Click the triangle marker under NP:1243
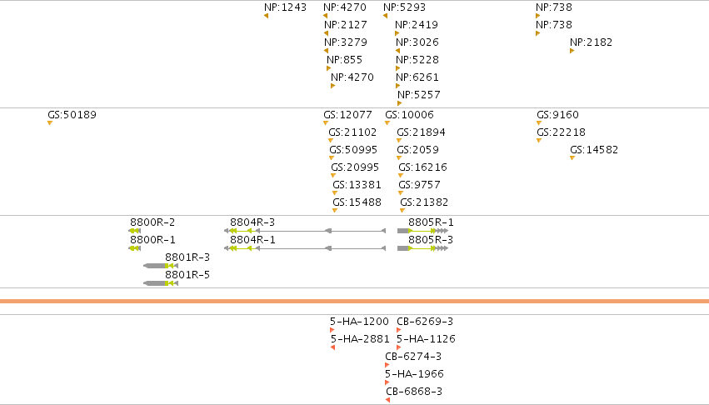The height and width of the screenshot is (405, 709). (x=267, y=16)
